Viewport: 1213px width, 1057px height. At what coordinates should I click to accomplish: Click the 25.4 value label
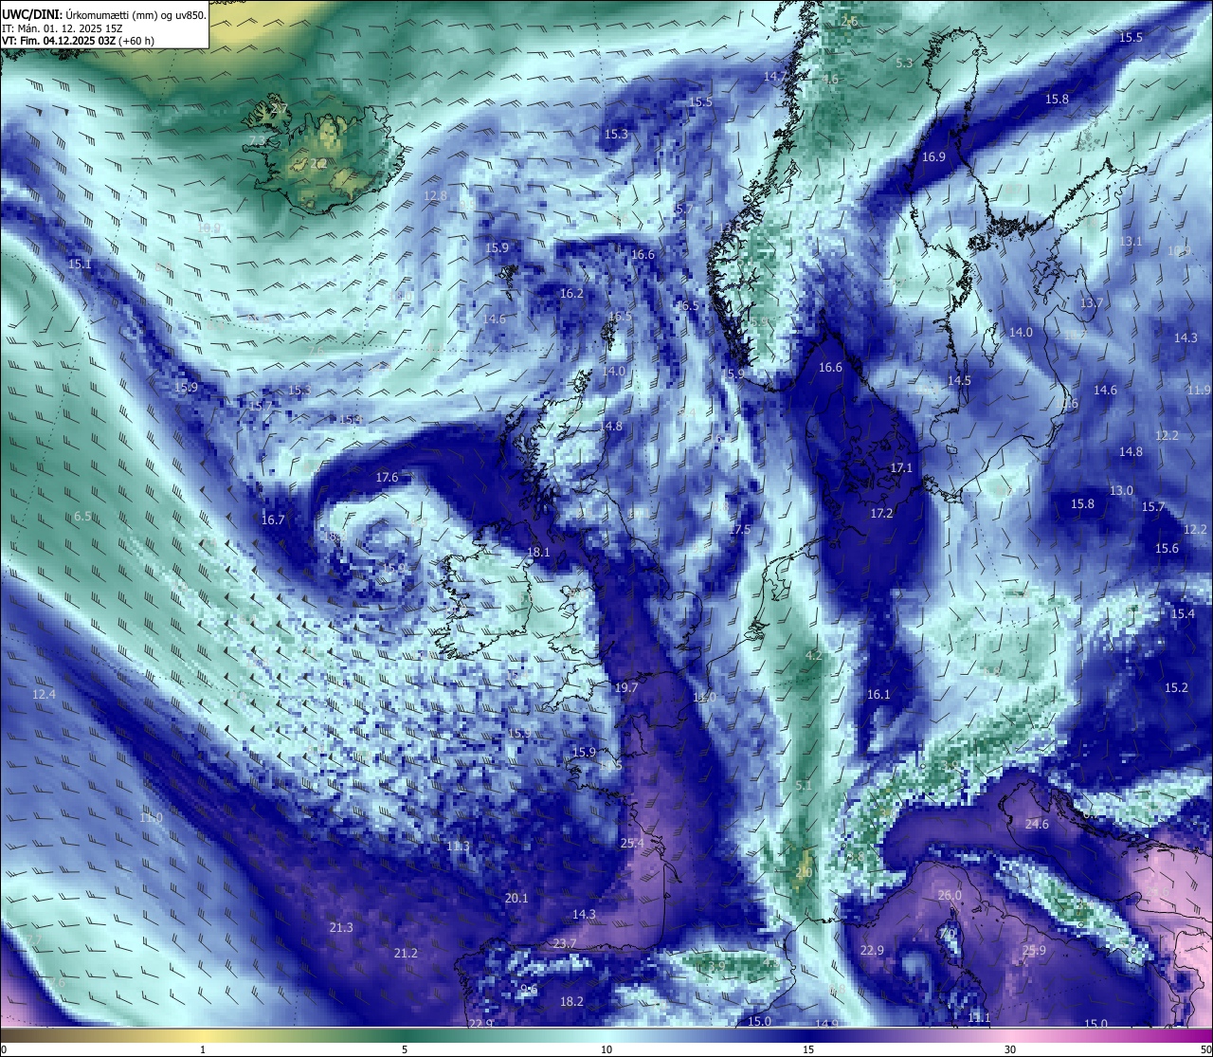[x=632, y=843]
